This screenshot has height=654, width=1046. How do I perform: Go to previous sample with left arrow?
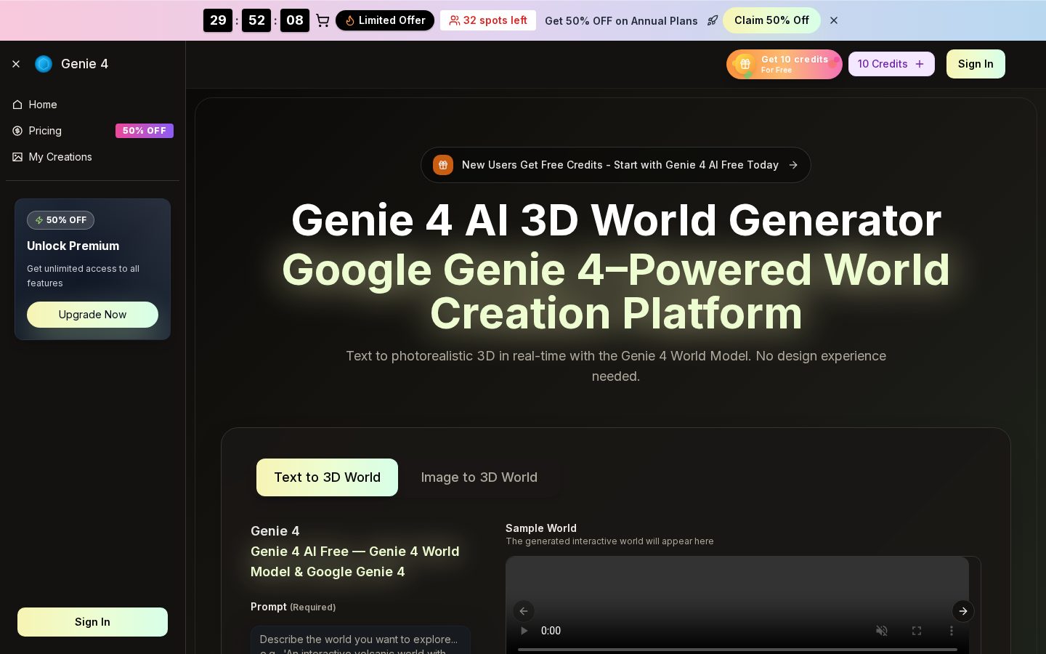524,611
